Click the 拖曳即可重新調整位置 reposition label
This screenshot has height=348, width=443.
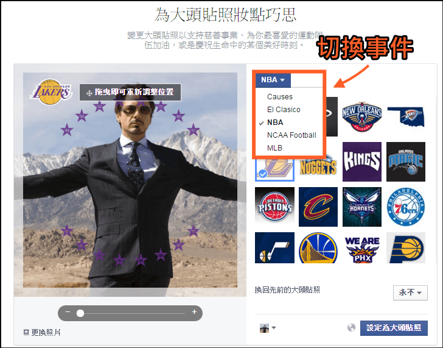130,92
